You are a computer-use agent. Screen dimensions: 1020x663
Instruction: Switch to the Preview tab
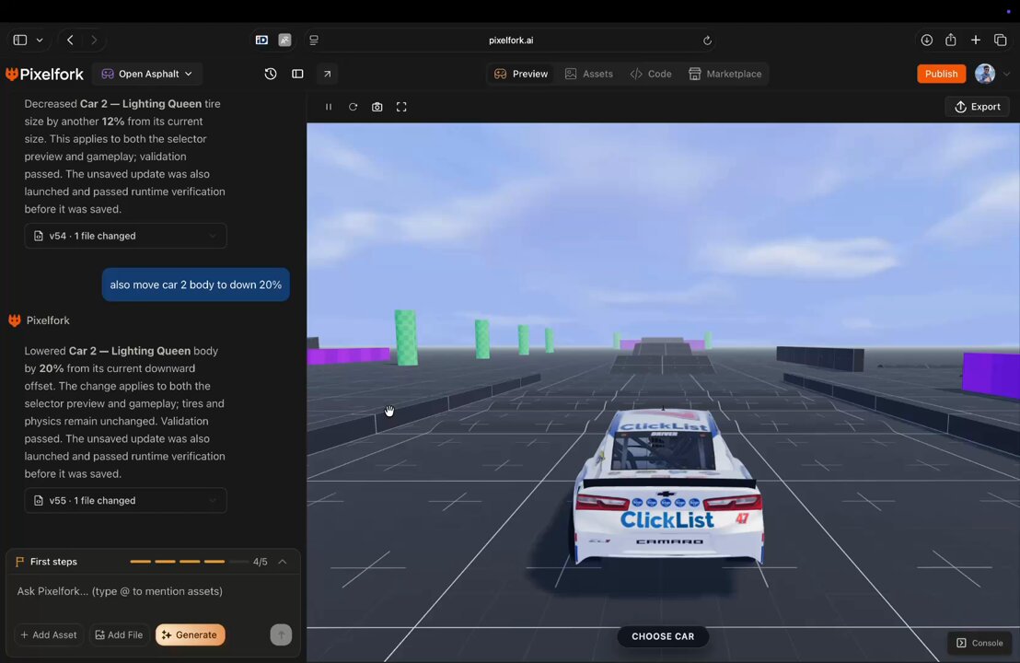click(x=521, y=75)
